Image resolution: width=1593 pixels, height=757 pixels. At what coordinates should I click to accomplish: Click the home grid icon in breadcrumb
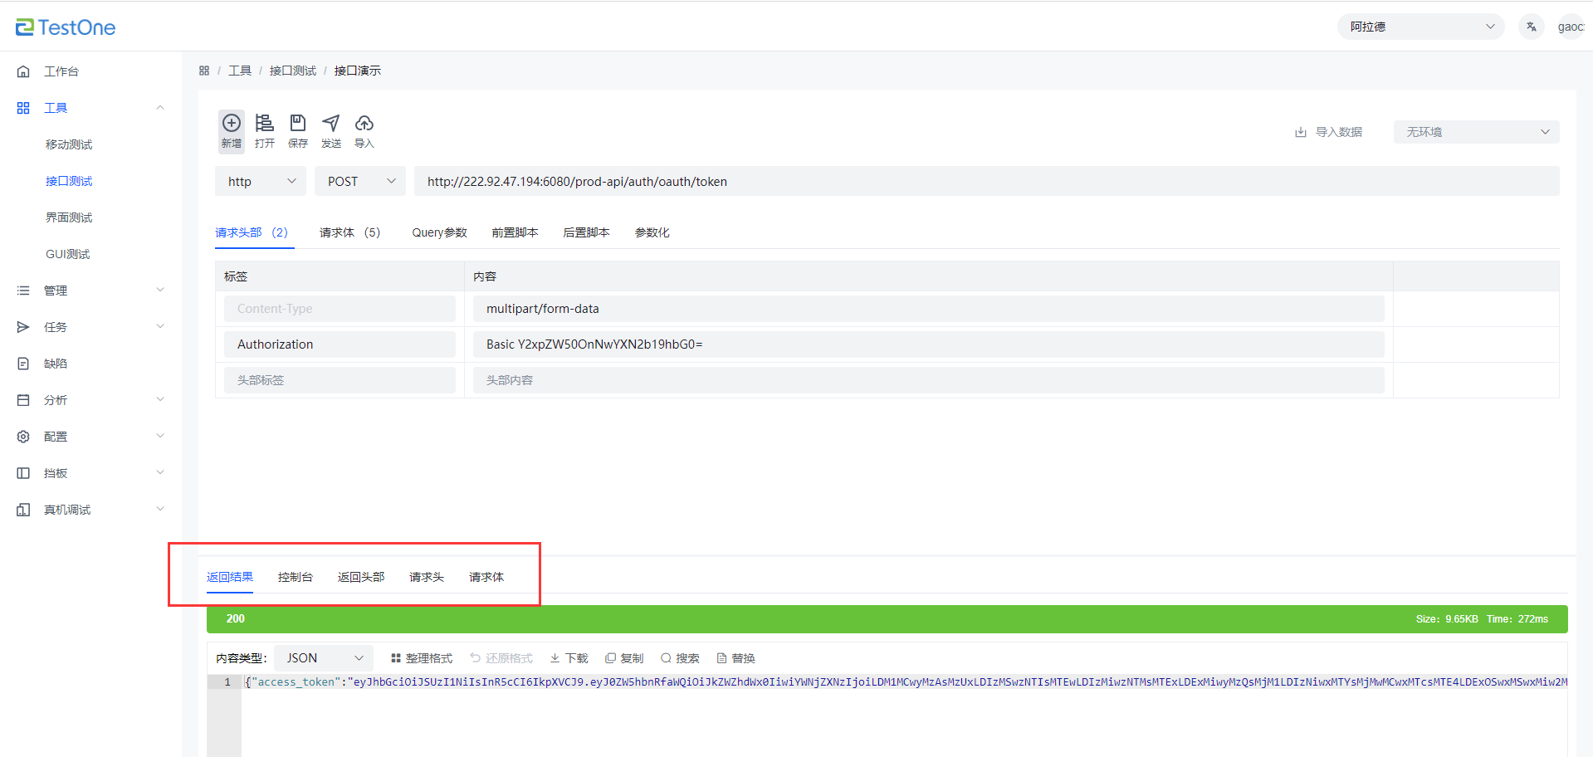(204, 71)
